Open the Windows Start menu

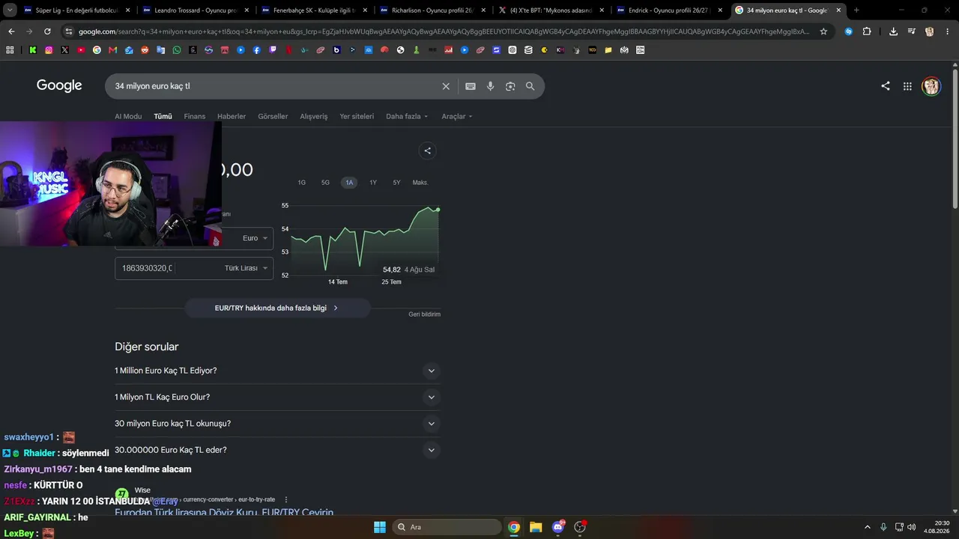pyautogui.click(x=380, y=527)
